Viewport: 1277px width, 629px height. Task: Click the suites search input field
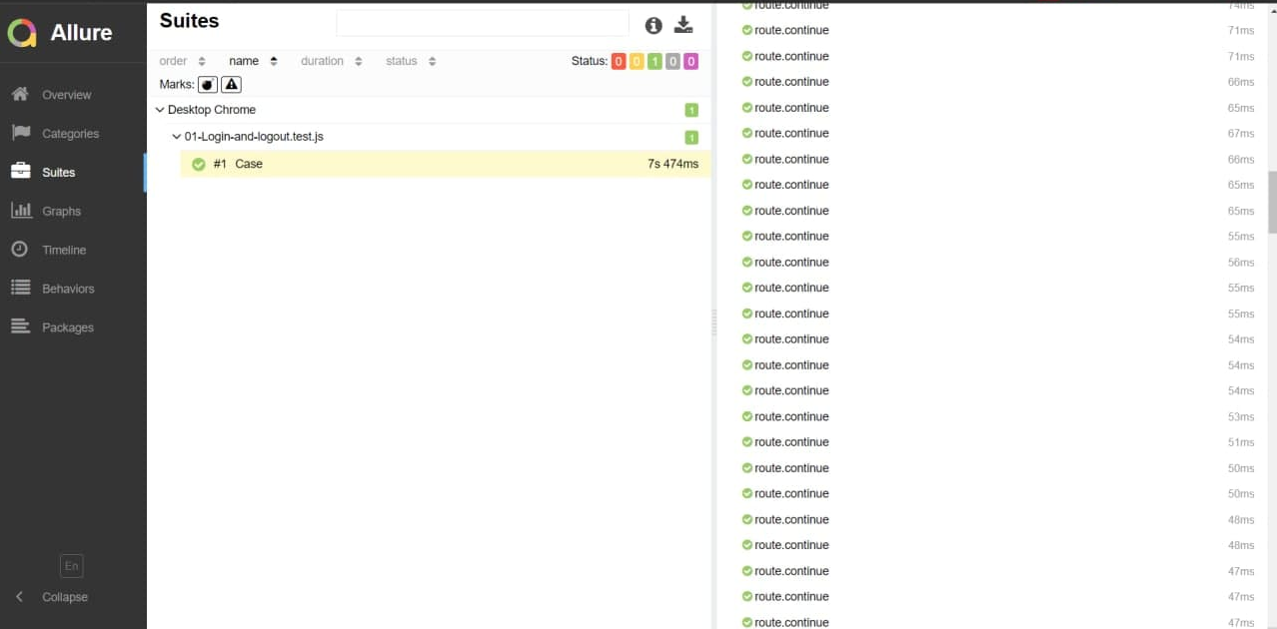pos(483,23)
